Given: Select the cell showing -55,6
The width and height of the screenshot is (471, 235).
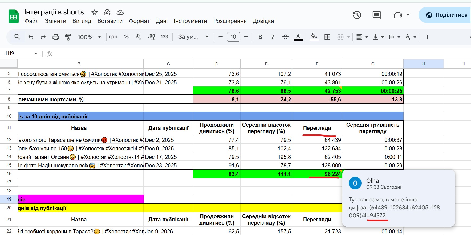Looking at the screenshot, I should pos(317,99).
